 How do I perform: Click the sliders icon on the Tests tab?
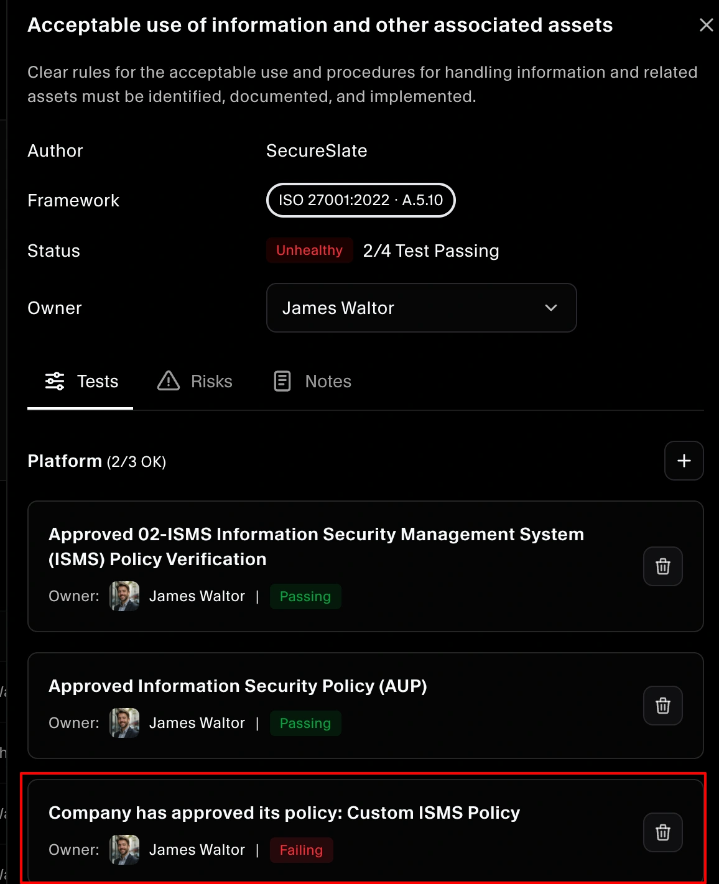point(55,381)
